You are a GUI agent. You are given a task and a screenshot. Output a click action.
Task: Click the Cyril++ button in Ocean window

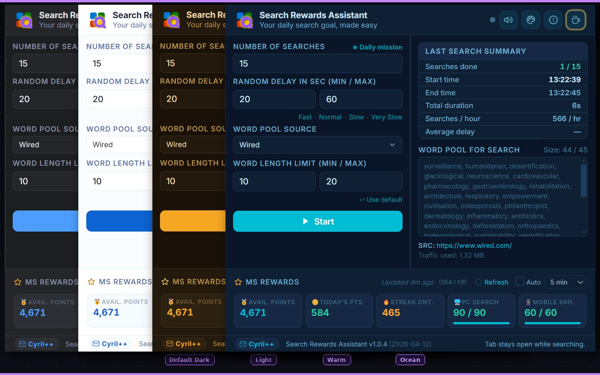pyautogui.click(x=257, y=344)
